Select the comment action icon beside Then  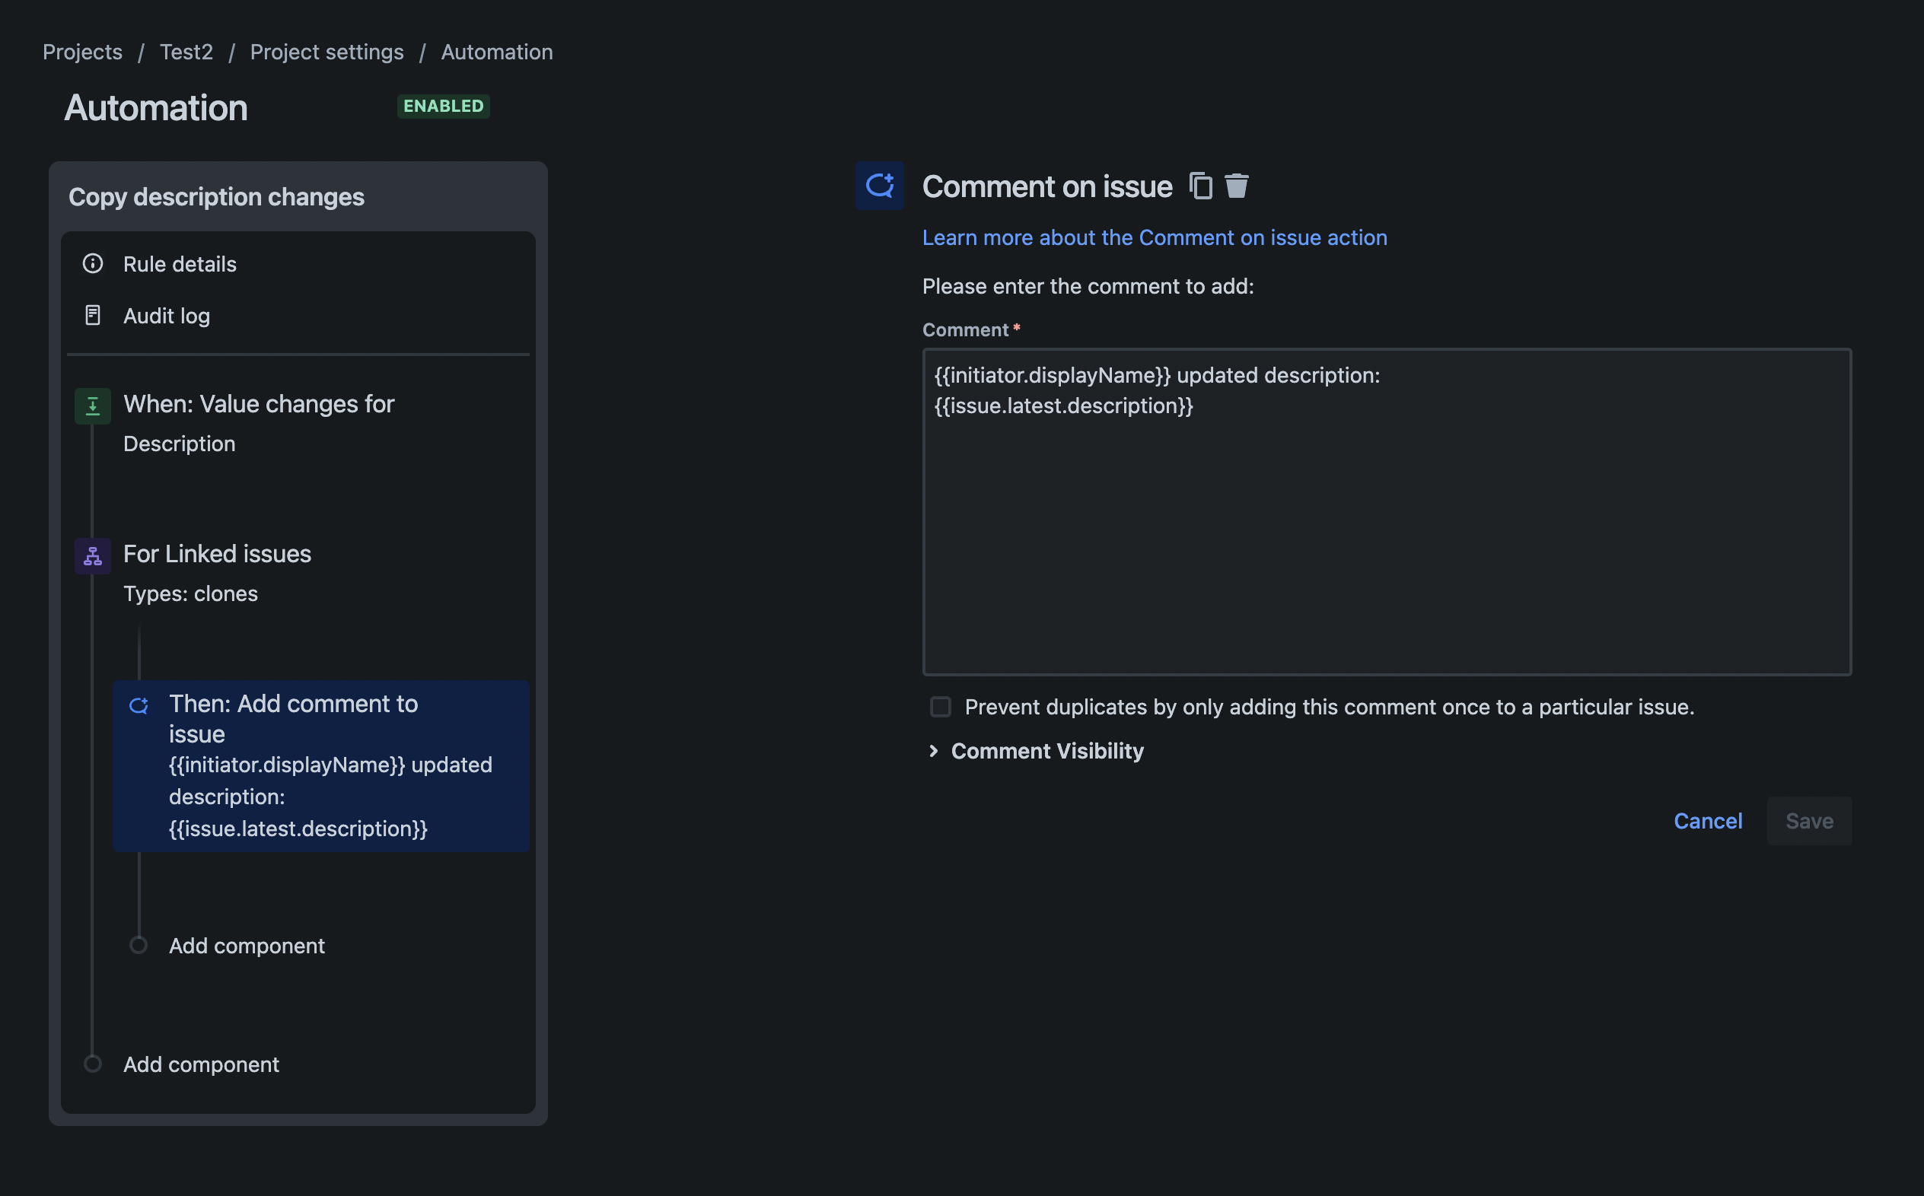tap(140, 705)
